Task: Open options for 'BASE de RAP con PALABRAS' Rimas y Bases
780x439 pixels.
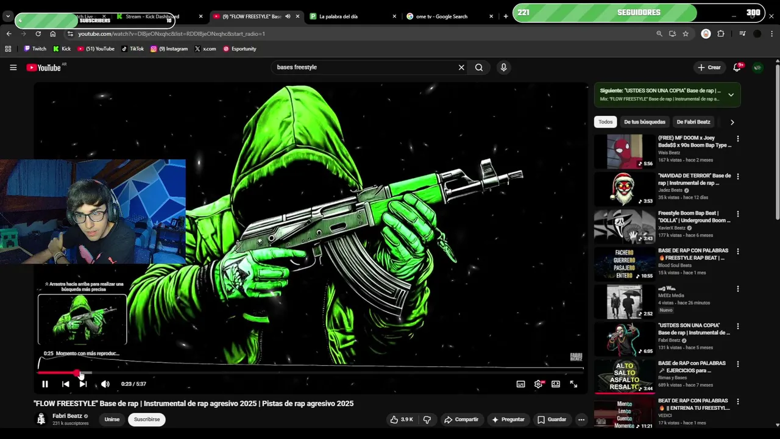Action: click(738, 364)
